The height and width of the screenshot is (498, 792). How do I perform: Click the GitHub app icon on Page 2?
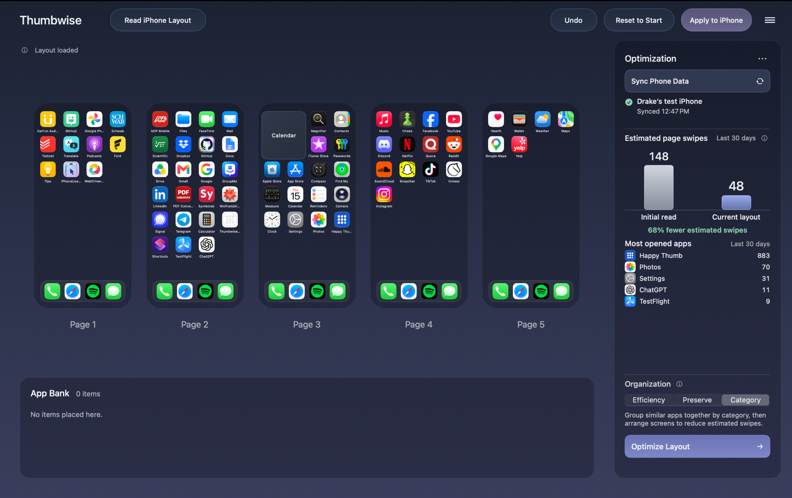[207, 144]
